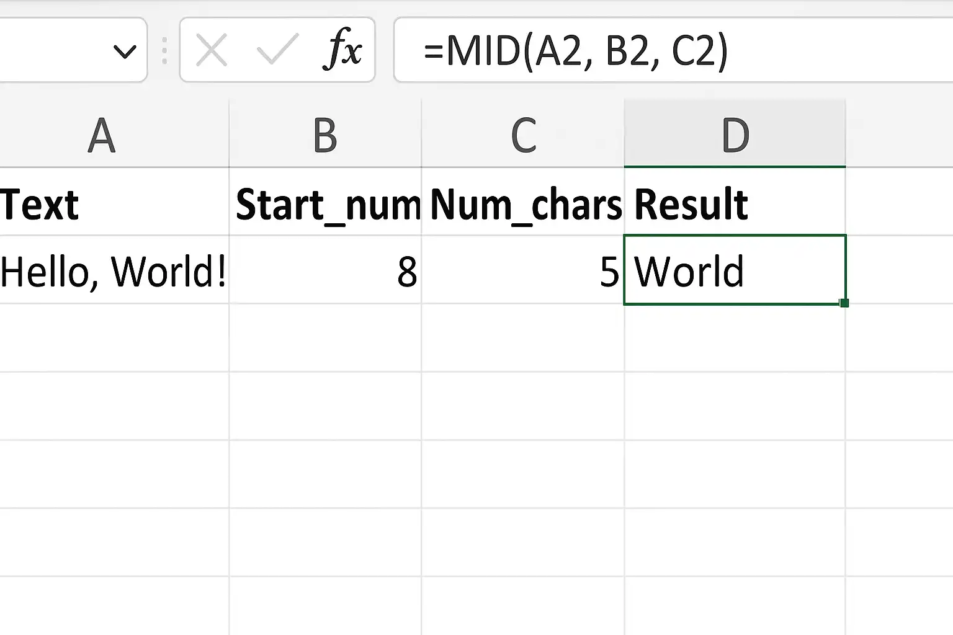Click the formula bar drag handle dots
The width and height of the screenshot is (953, 635).
point(164,51)
